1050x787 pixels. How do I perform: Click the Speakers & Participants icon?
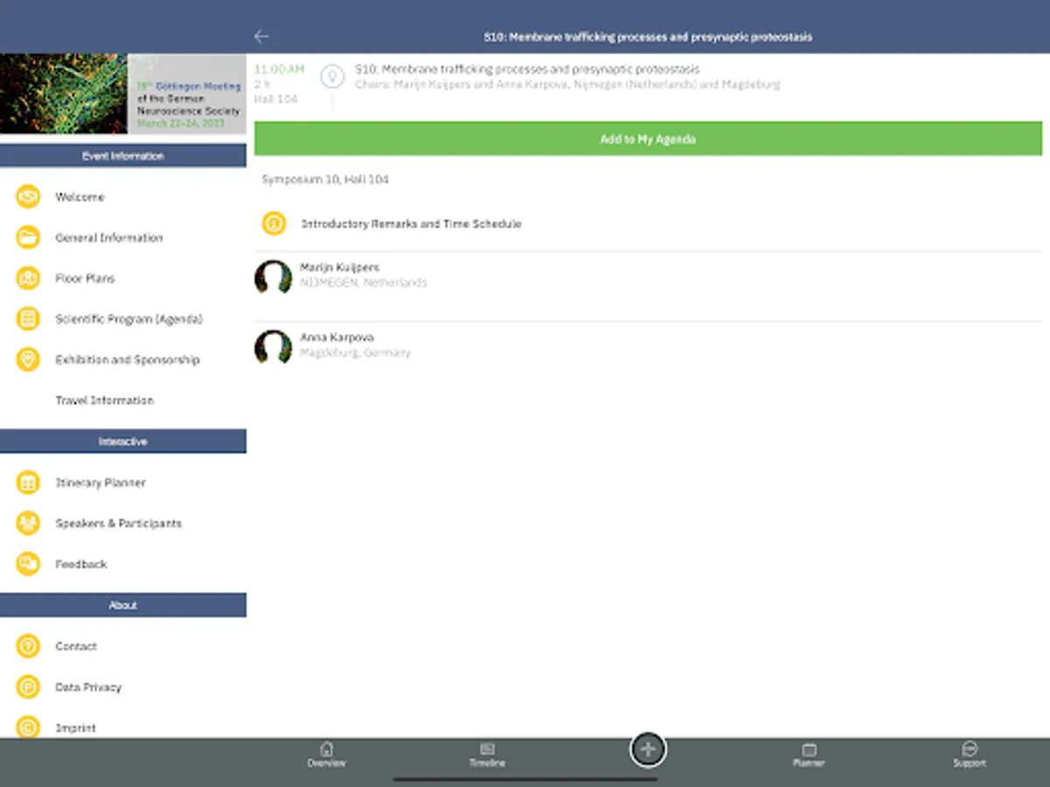[28, 523]
